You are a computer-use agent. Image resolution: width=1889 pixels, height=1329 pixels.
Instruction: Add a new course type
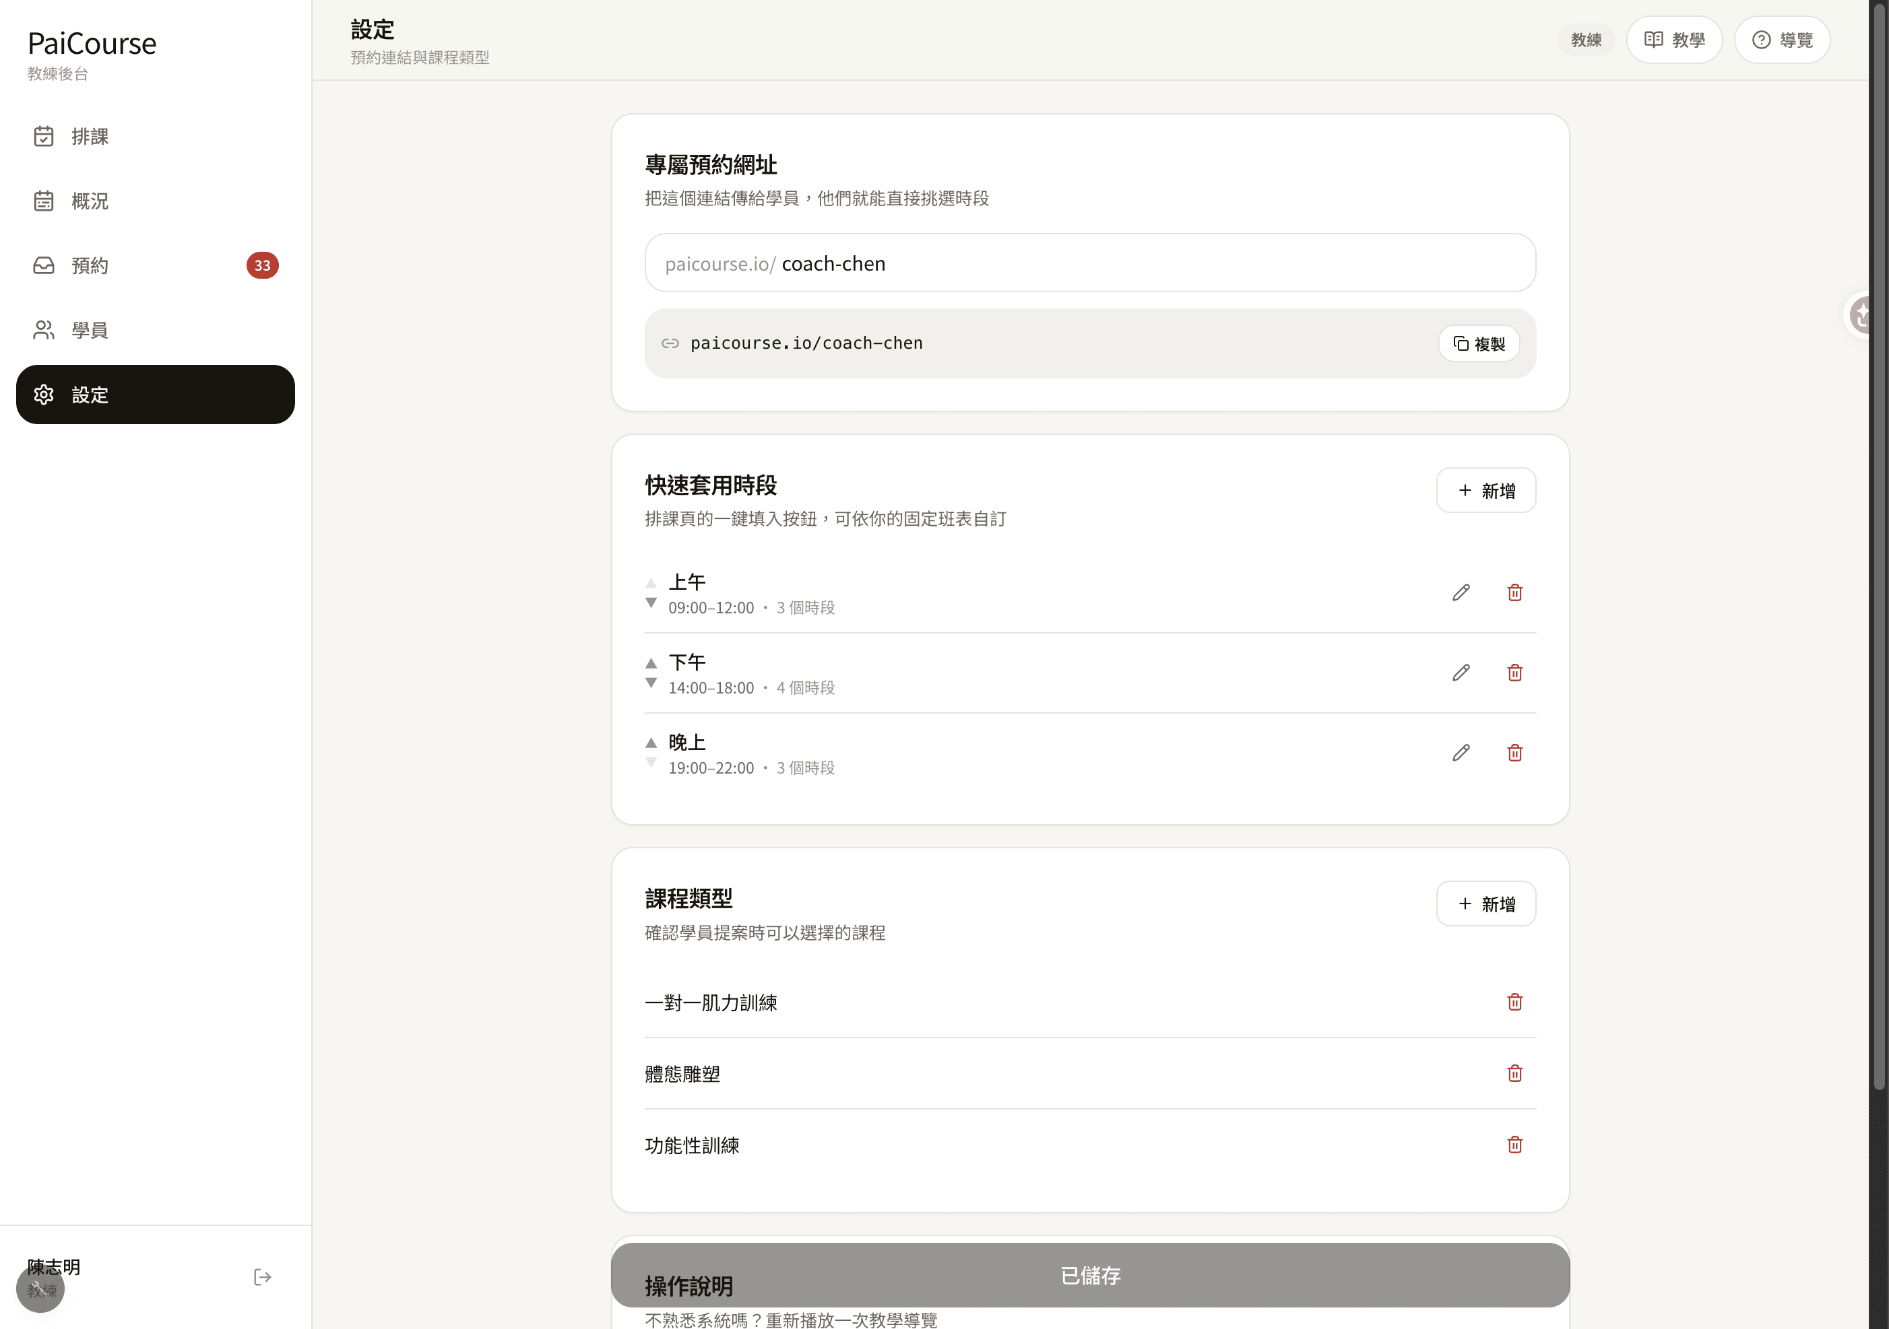coord(1486,904)
